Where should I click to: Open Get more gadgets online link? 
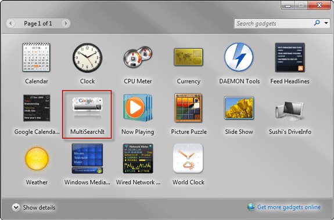click(289, 207)
